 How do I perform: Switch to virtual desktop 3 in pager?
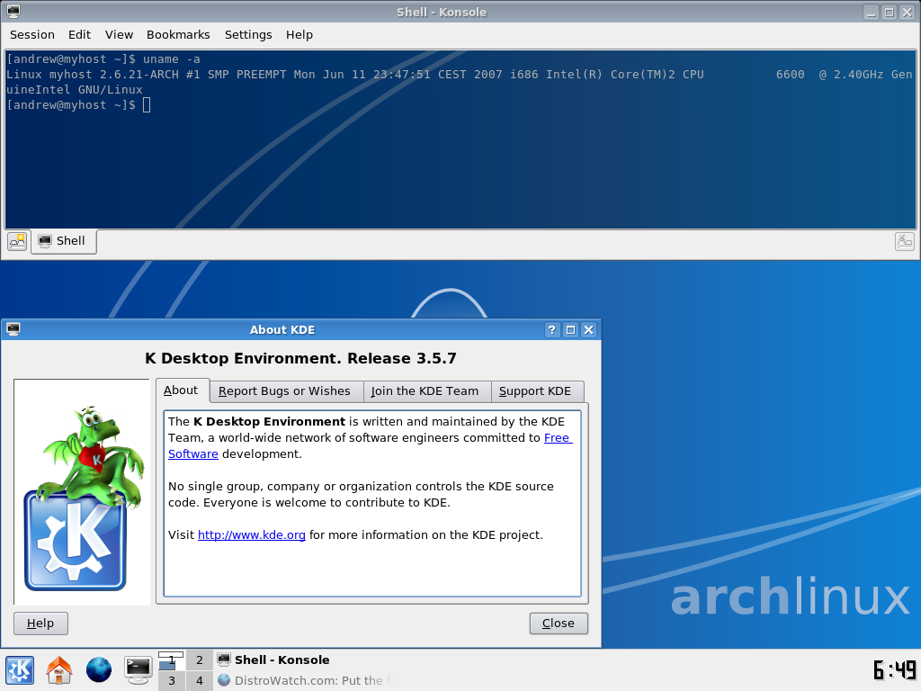pyautogui.click(x=172, y=680)
